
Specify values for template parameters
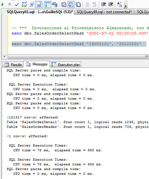[x=120, y=4]
